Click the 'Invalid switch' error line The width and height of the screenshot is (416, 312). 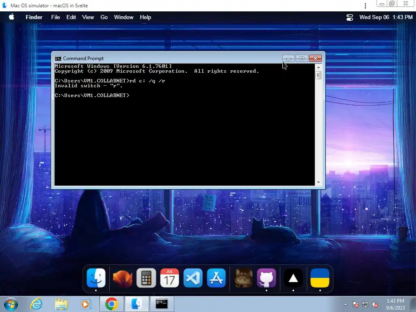[89, 86]
